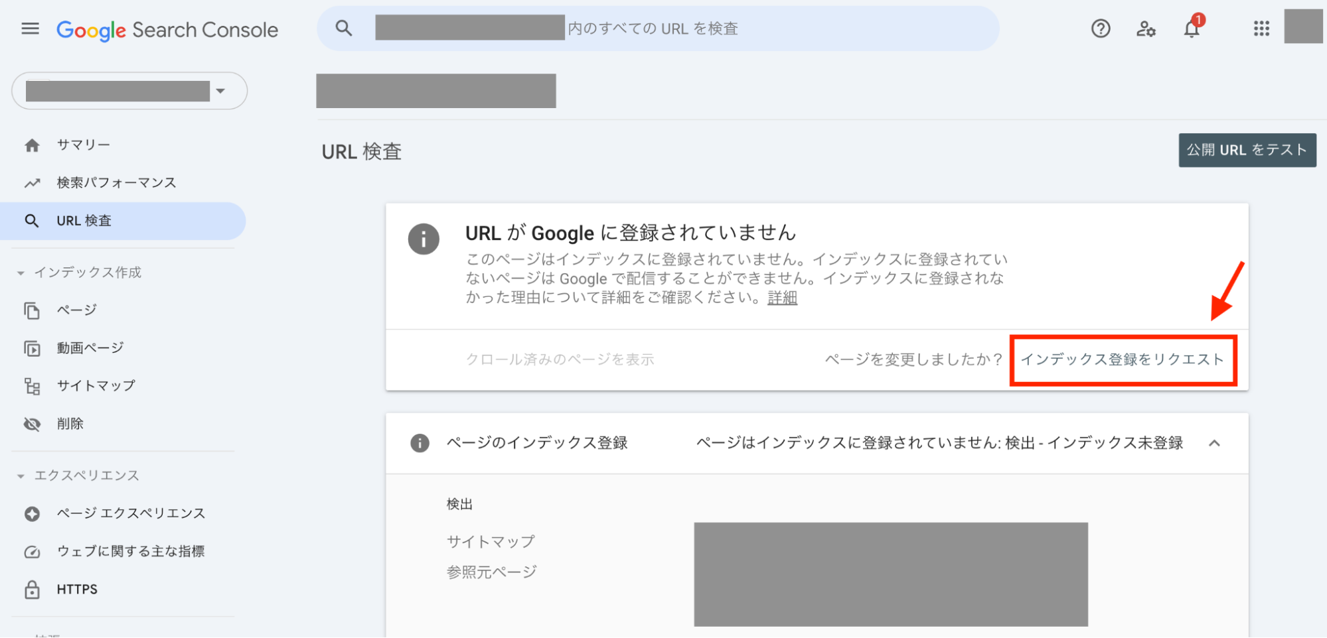Open the property selector dropdown

[x=129, y=91]
